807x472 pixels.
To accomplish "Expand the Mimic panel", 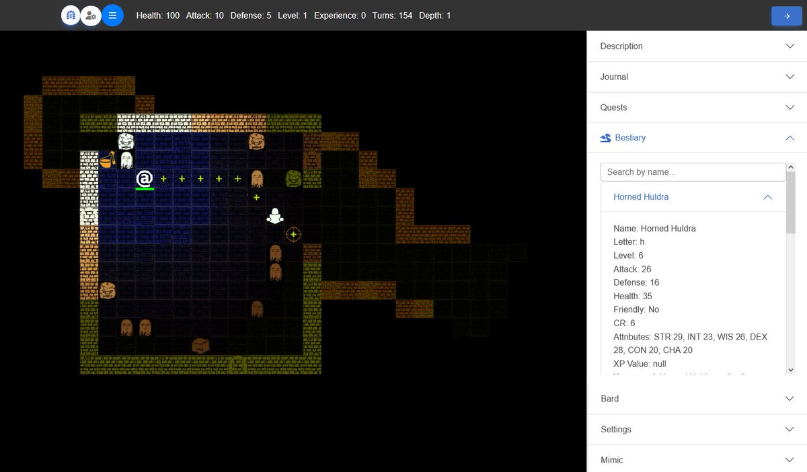I will click(x=697, y=459).
